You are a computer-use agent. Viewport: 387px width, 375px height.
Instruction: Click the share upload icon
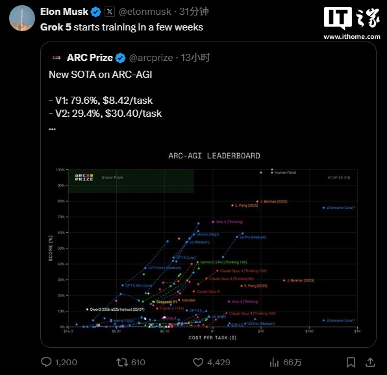(x=370, y=362)
